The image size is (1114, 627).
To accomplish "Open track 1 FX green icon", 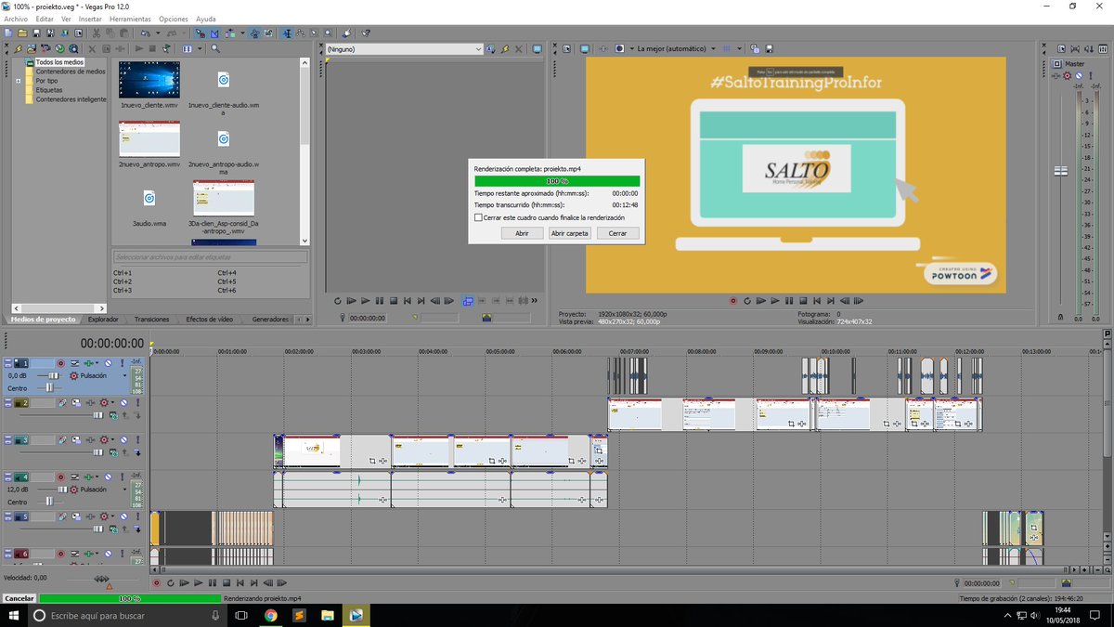I will (88, 363).
